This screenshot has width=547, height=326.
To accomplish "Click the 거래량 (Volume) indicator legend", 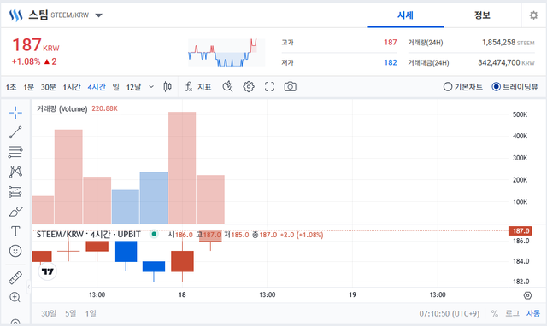I will (62, 108).
